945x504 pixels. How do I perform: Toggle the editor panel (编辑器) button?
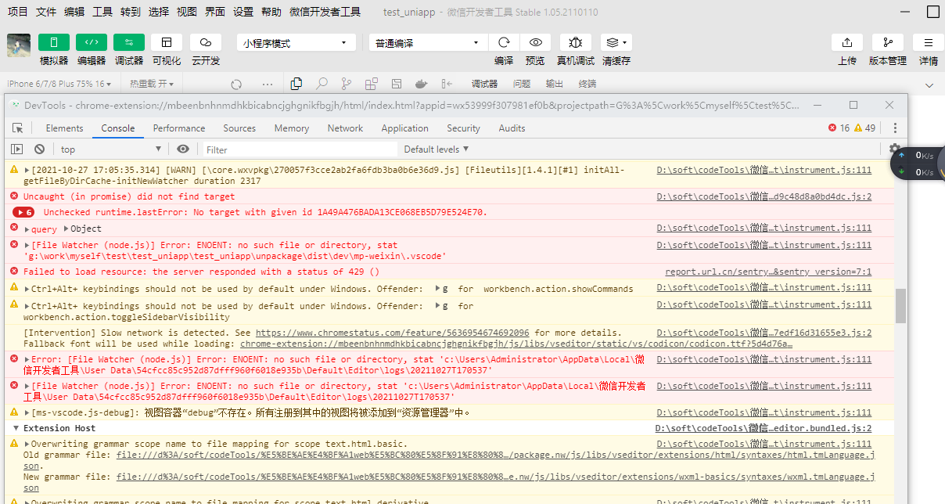tap(92, 42)
